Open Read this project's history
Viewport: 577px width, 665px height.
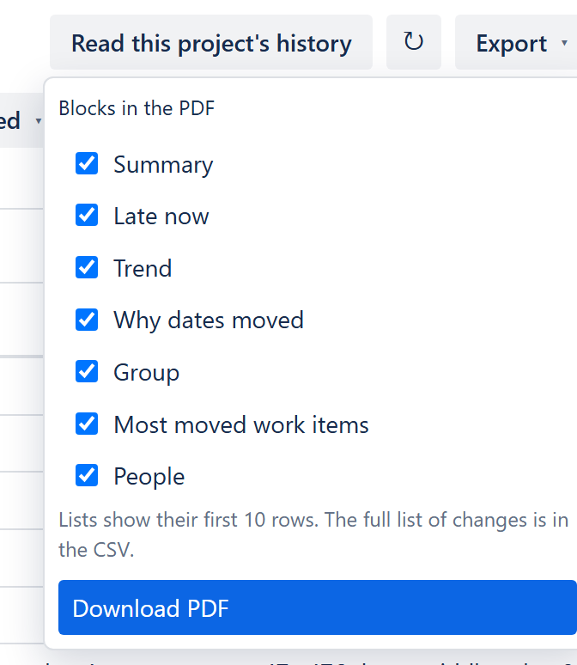pos(211,42)
